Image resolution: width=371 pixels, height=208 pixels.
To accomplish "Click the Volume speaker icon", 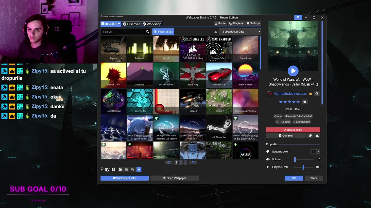I will coord(268,159).
